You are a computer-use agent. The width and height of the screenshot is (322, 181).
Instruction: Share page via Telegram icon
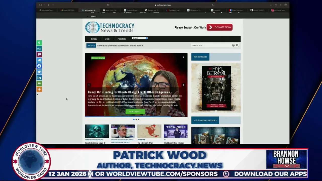(x=39, y=60)
